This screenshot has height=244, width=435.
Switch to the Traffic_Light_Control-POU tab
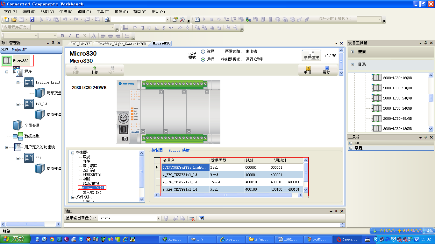point(122,44)
